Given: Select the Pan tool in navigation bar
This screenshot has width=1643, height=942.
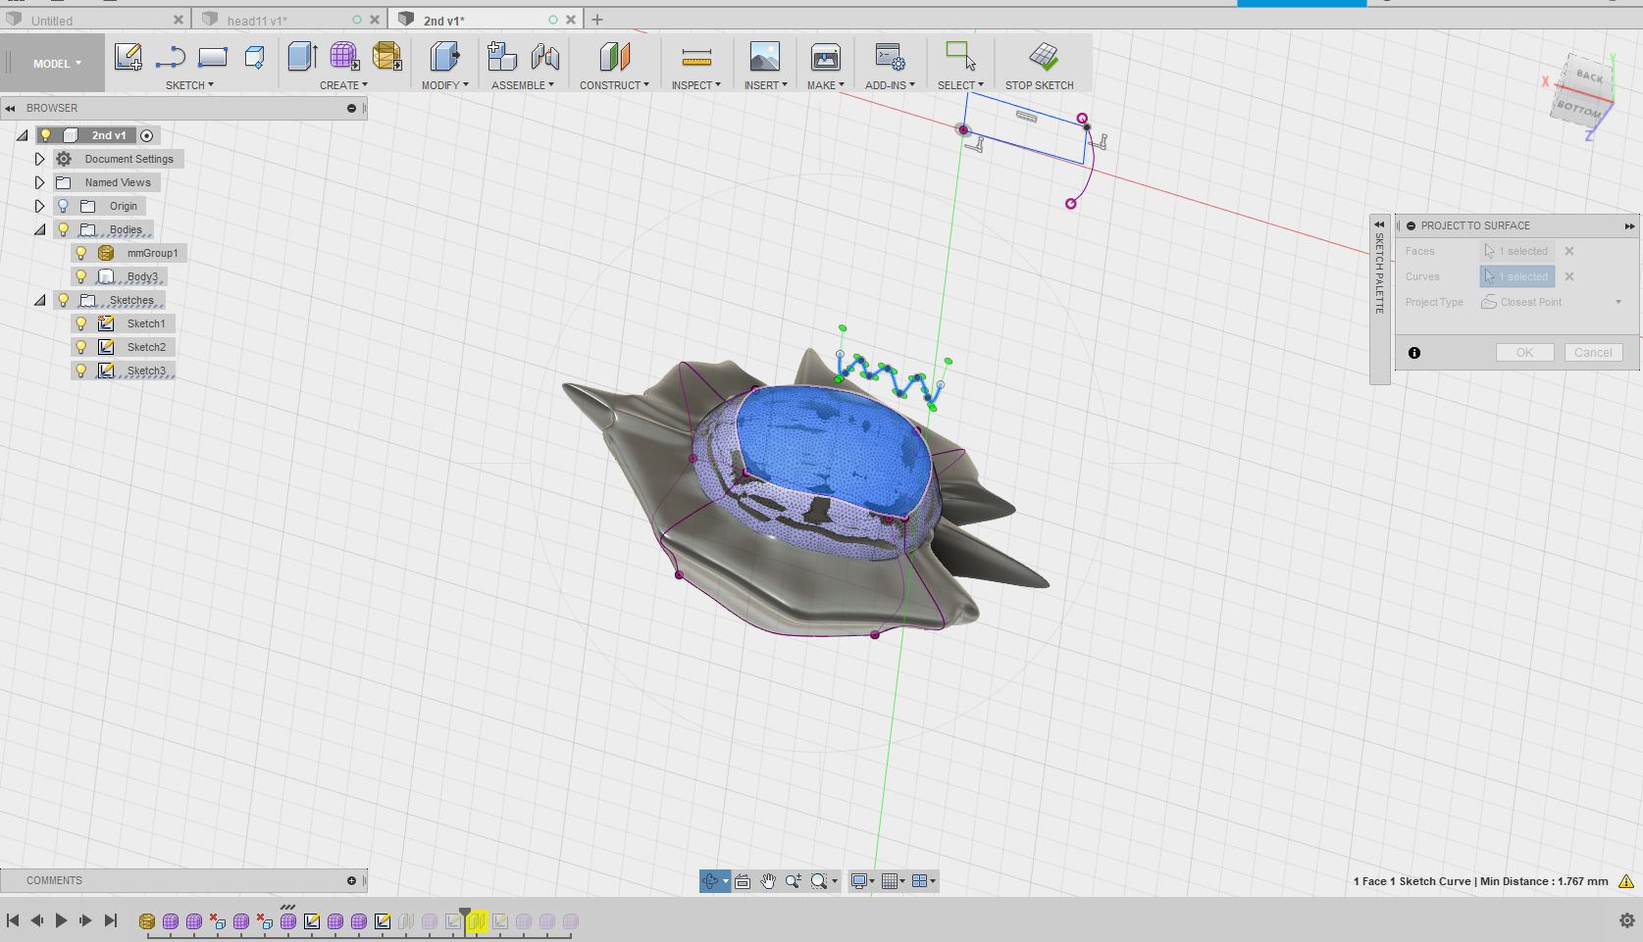Looking at the screenshot, I should [768, 880].
